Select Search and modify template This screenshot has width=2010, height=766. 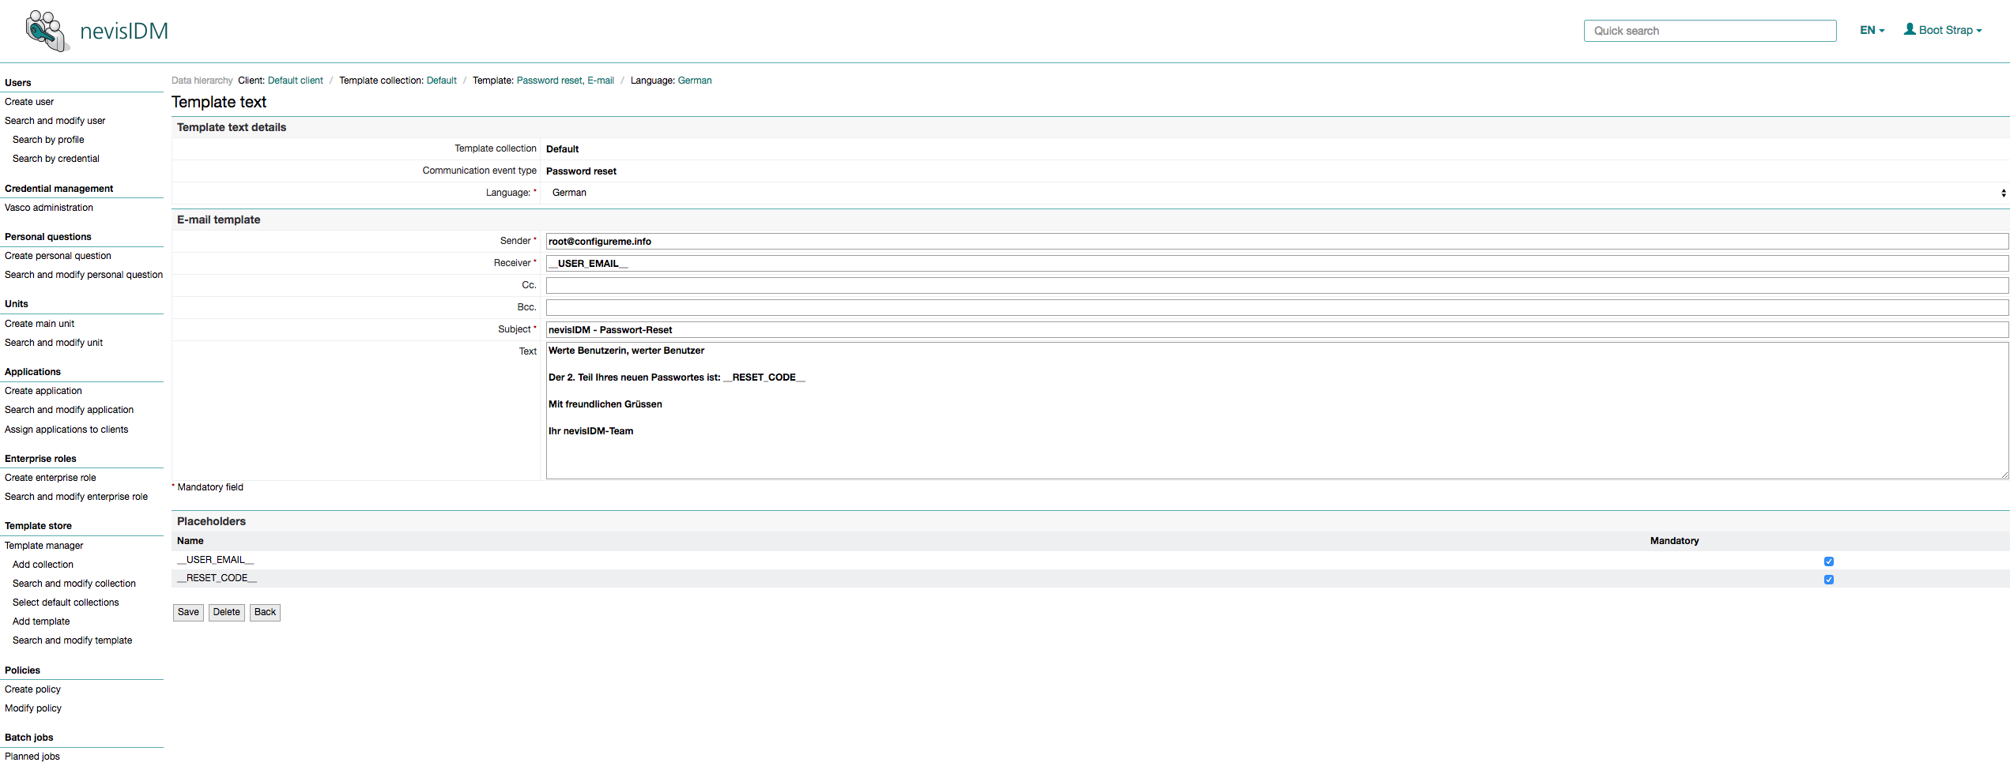pos(72,640)
